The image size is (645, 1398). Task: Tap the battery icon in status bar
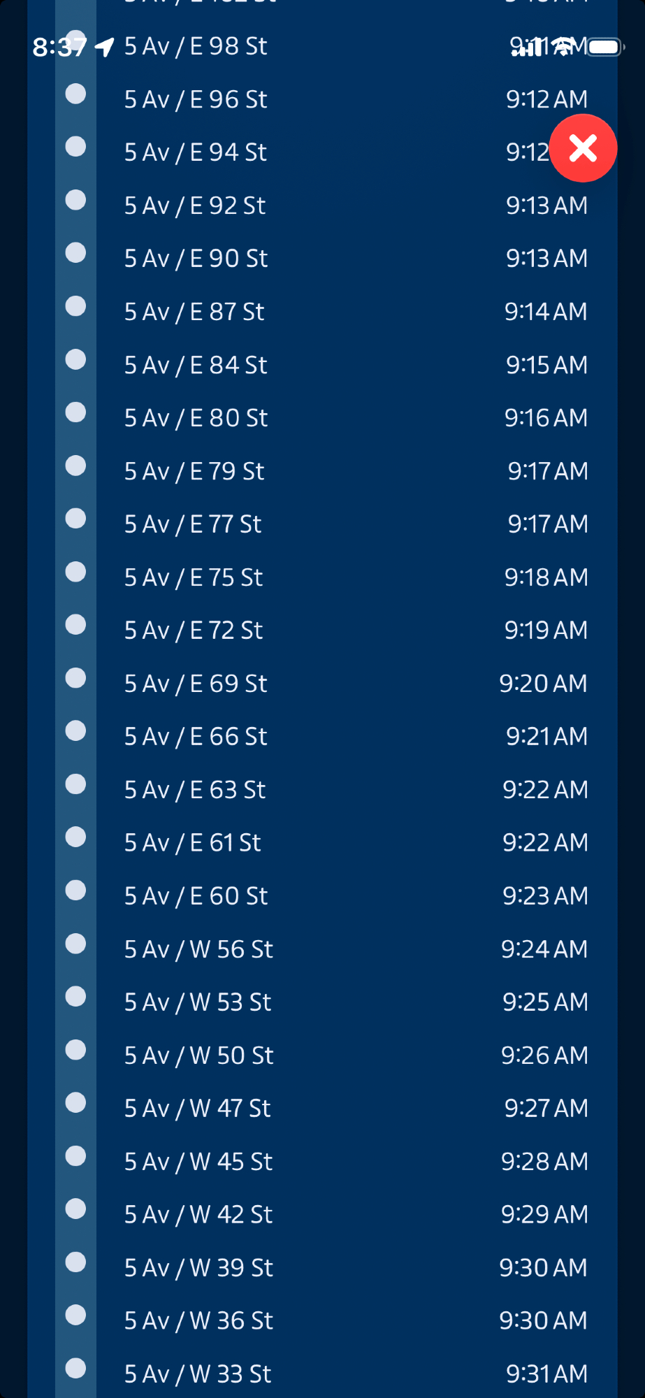604,47
